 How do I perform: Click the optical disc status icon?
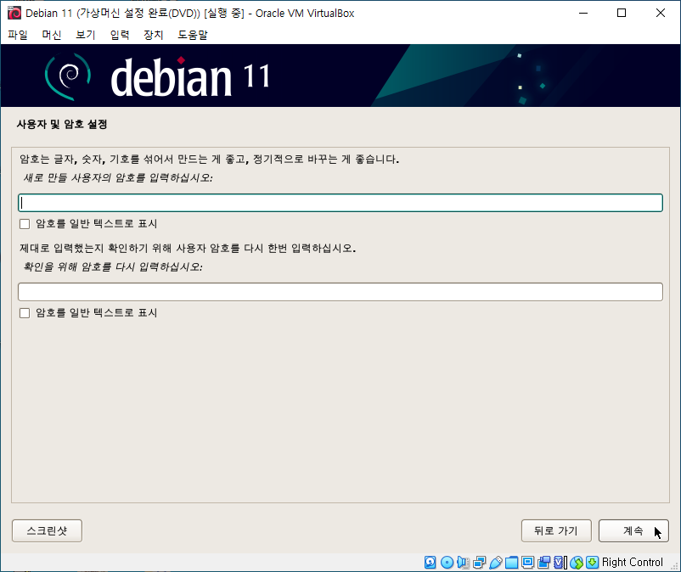click(x=447, y=562)
